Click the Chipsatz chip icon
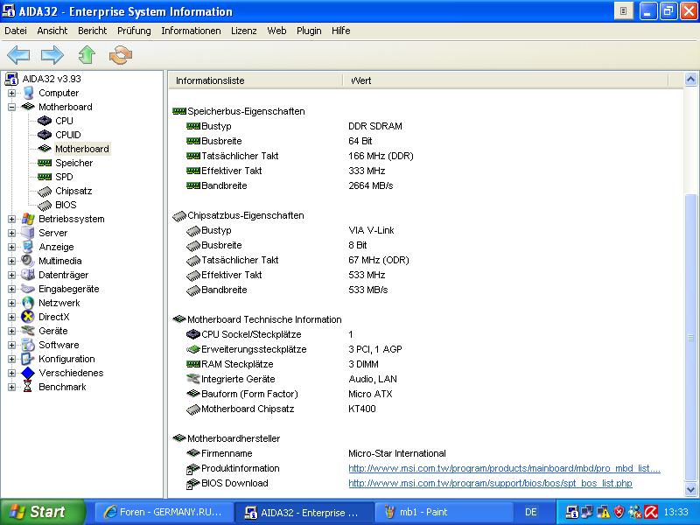 pos(45,191)
